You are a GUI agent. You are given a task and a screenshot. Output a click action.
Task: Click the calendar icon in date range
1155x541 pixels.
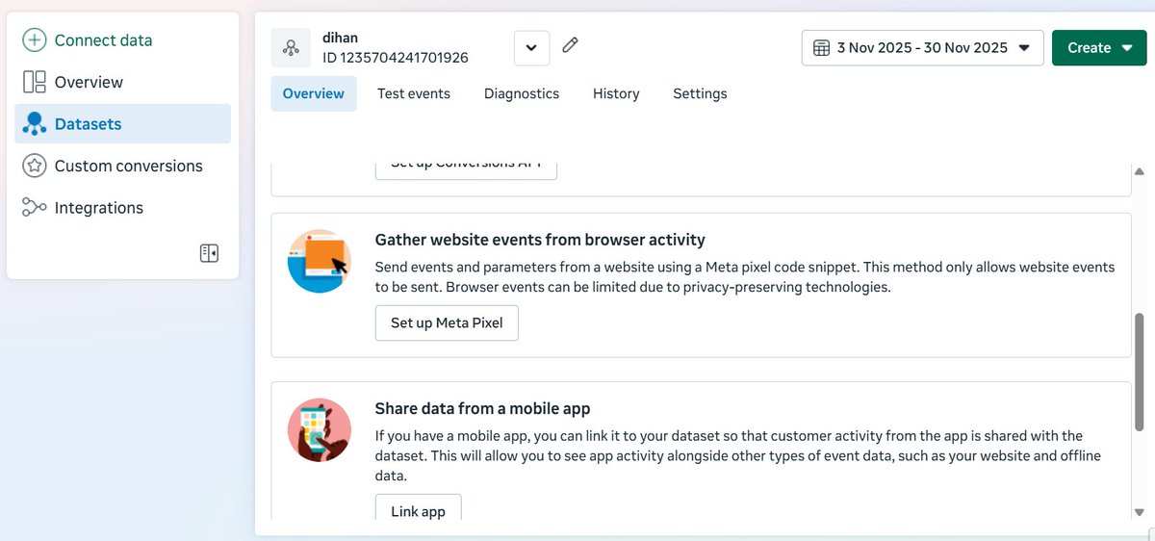coord(821,47)
